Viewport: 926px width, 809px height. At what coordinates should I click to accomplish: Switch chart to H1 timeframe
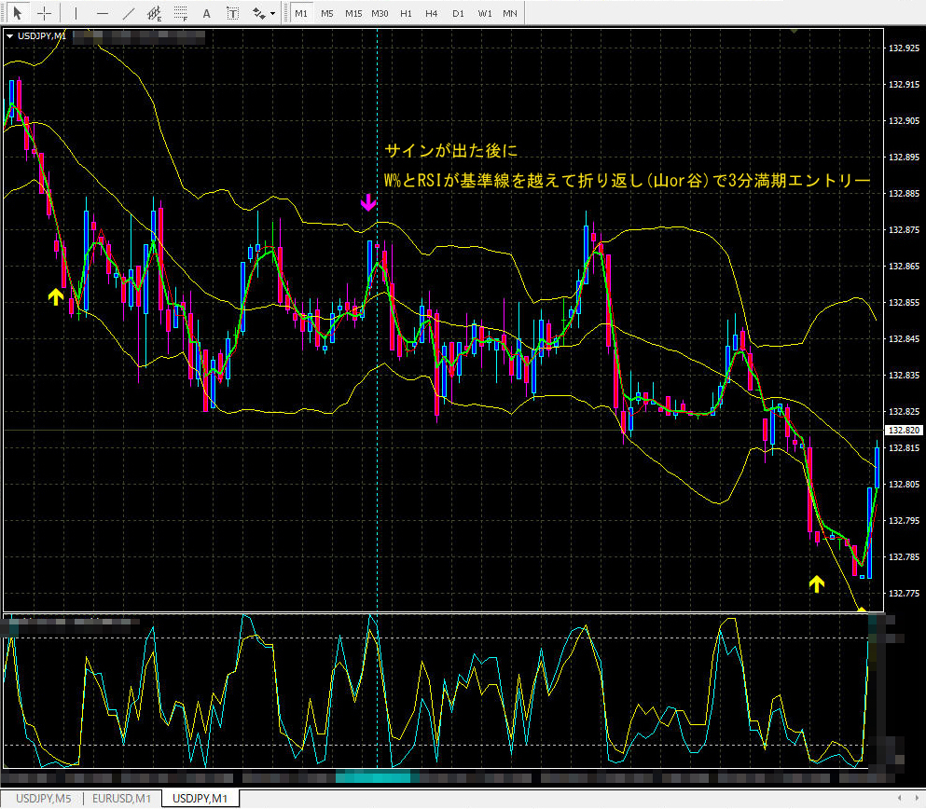tap(406, 13)
